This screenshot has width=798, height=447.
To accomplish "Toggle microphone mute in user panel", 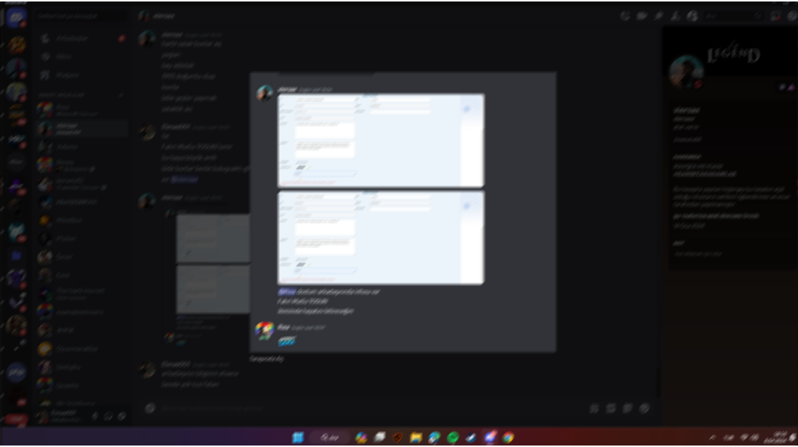I will click(94, 416).
